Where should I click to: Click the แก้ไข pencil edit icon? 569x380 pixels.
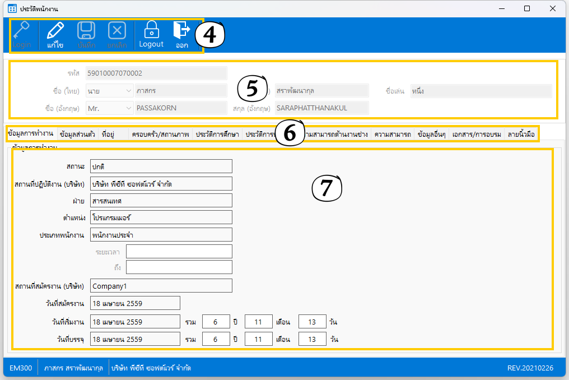click(x=55, y=30)
